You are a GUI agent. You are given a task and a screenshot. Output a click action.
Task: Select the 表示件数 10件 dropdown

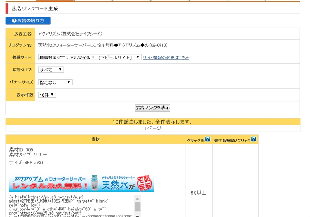click(x=47, y=95)
